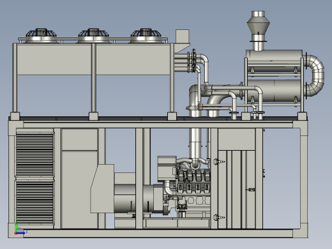332x249 pixels.
Task: Click the blue Z axis arrow
Action: pyautogui.click(x=21, y=233)
